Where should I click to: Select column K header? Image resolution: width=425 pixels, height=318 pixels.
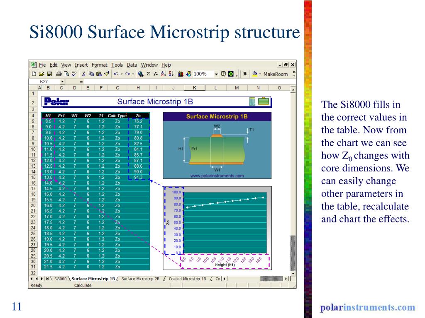pyautogui.click(x=194, y=88)
